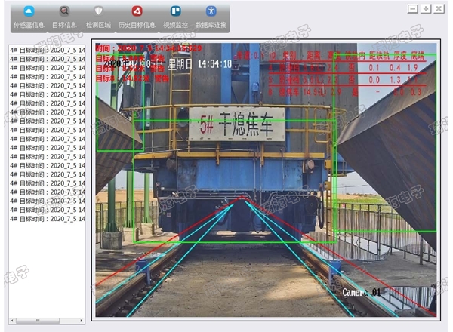The width and height of the screenshot is (453, 332).
Task: Maximize the window with plus button
Action: (426, 8)
